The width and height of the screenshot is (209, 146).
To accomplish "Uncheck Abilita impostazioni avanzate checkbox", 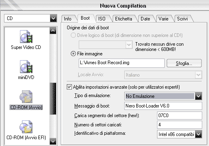I will tap(69, 87).
